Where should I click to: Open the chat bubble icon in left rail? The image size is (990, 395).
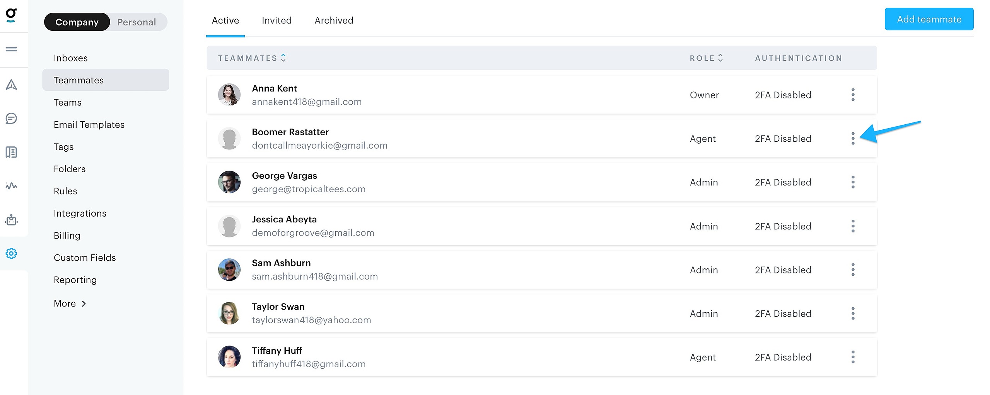11,118
